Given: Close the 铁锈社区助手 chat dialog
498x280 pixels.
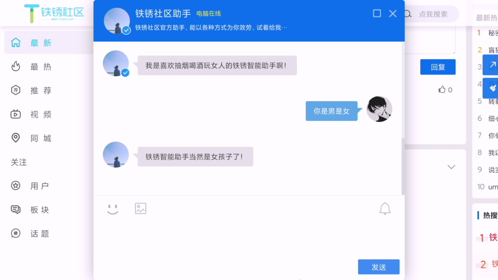Looking at the screenshot, I should pyautogui.click(x=393, y=13).
